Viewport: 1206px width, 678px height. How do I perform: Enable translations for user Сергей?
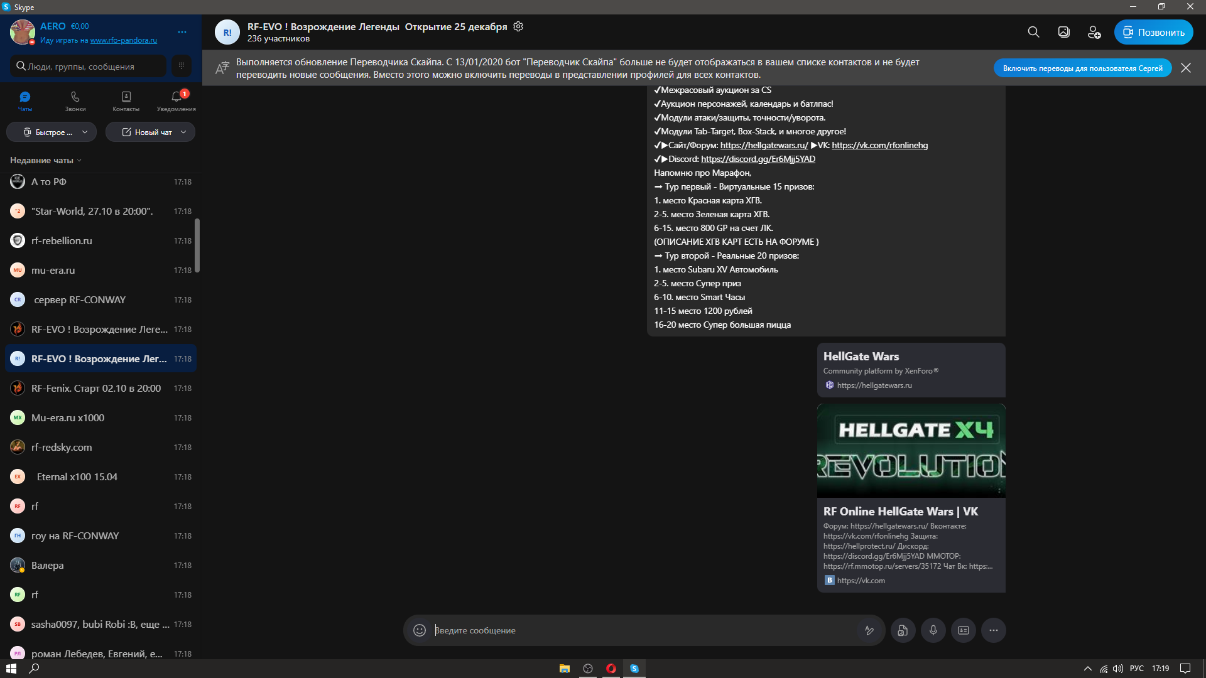(x=1082, y=68)
